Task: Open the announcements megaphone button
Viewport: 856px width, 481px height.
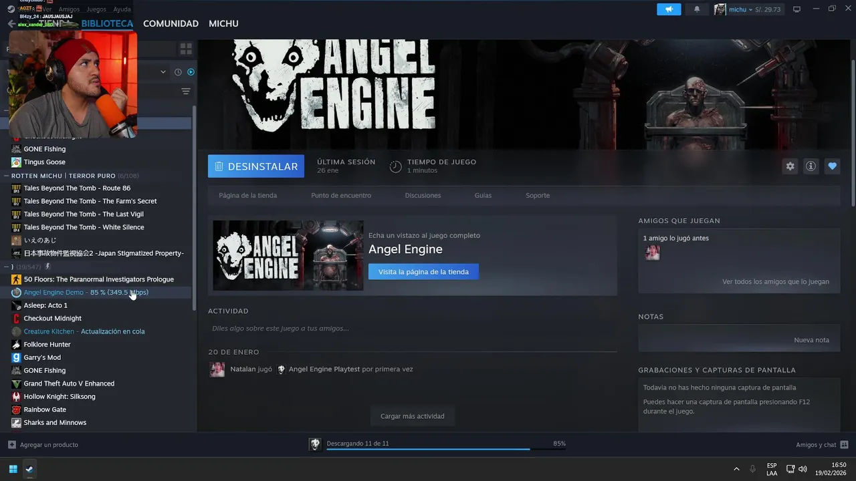Action: tap(669, 9)
